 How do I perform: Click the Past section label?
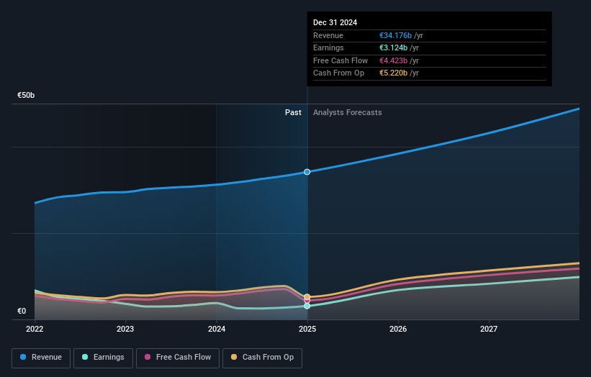pos(293,112)
